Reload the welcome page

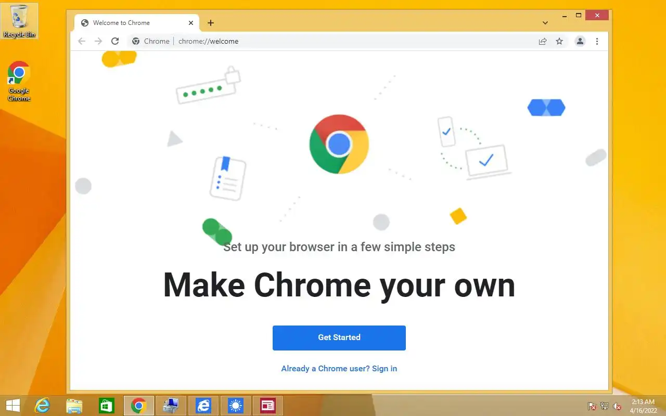pyautogui.click(x=115, y=41)
